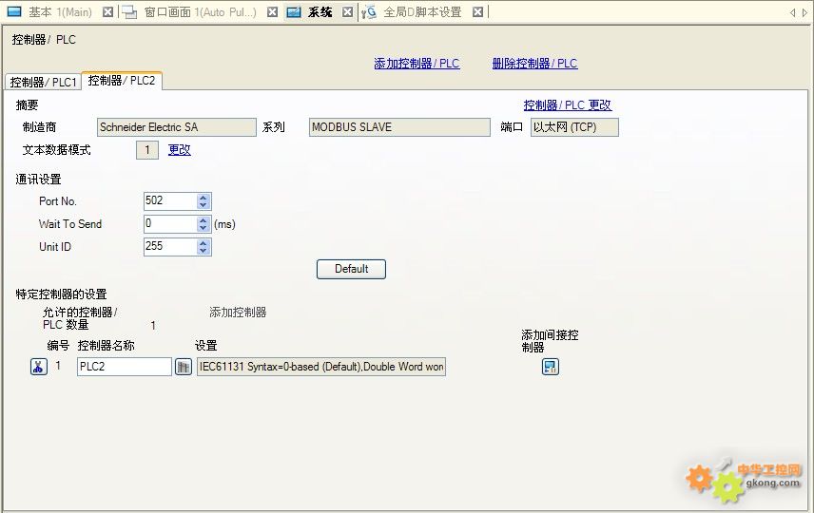
Task: Click the 制造商 Schneider Electric SA field
Action: 177,127
